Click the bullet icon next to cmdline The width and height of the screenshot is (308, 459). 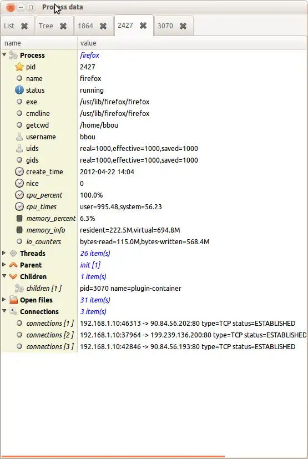tap(19, 113)
